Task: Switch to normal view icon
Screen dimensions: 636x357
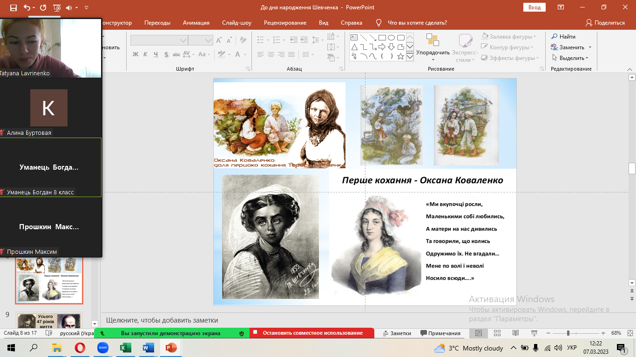Action: pyautogui.click(x=478, y=333)
